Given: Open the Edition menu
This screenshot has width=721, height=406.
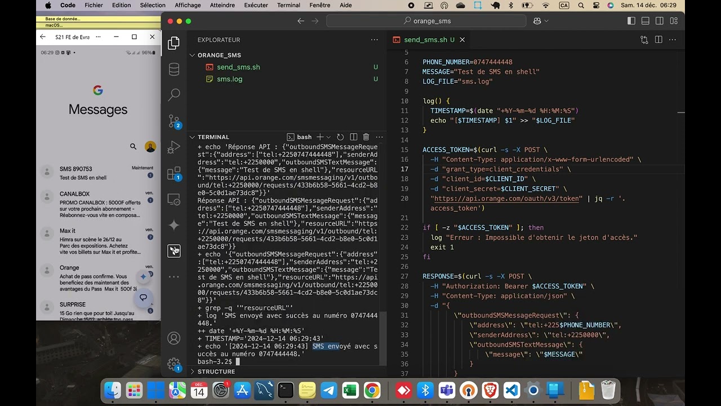Looking at the screenshot, I should [x=121, y=5].
